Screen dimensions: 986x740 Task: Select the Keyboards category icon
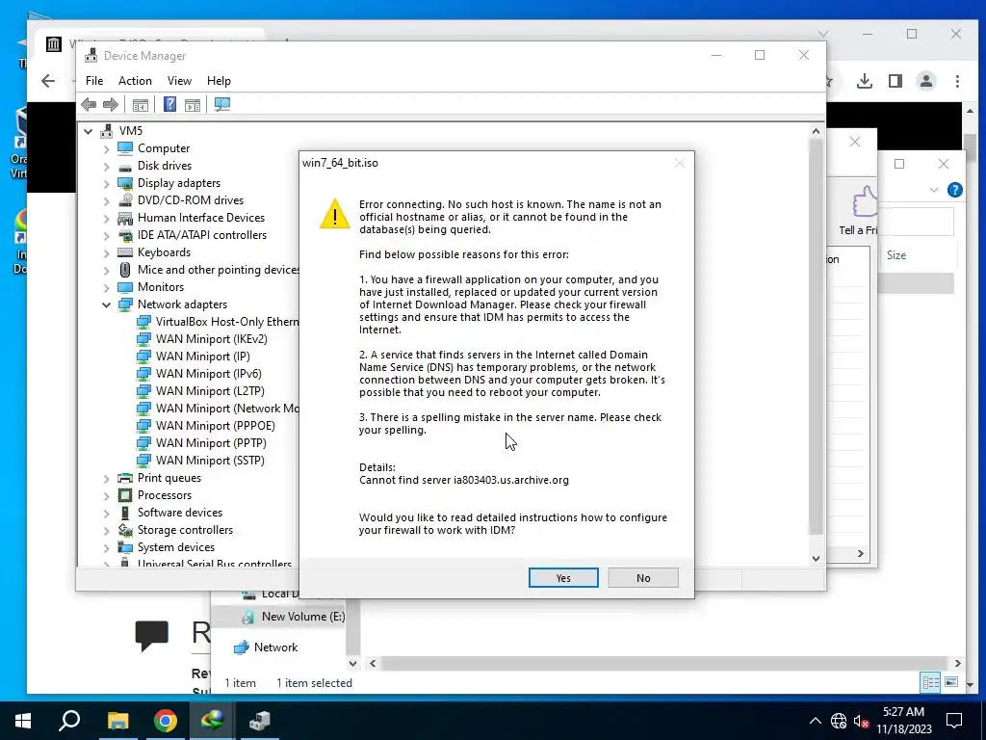(x=125, y=252)
